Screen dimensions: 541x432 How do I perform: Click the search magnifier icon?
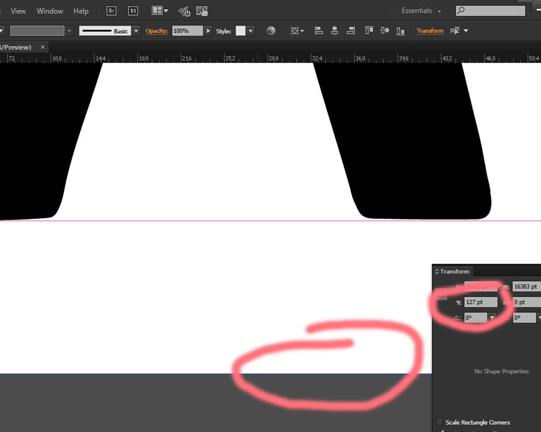pyautogui.click(x=461, y=11)
